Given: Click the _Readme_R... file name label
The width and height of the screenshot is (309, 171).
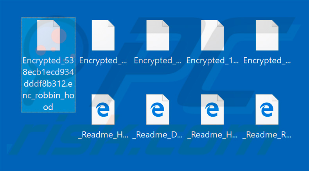Looking at the screenshot, I should tap(267, 135).
